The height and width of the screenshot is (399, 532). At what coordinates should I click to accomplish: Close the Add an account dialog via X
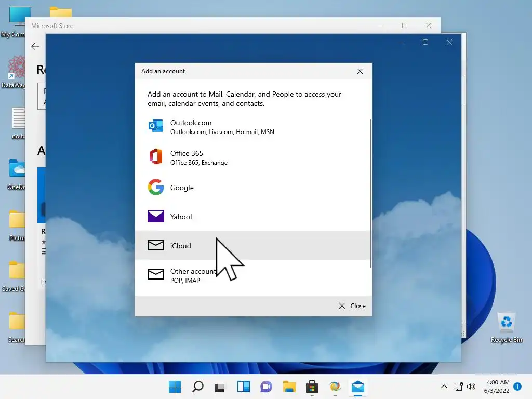pos(360,71)
